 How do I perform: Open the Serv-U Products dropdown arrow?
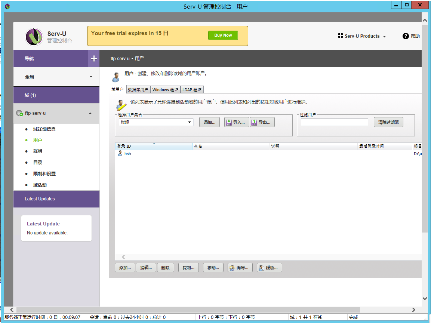(384, 37)
